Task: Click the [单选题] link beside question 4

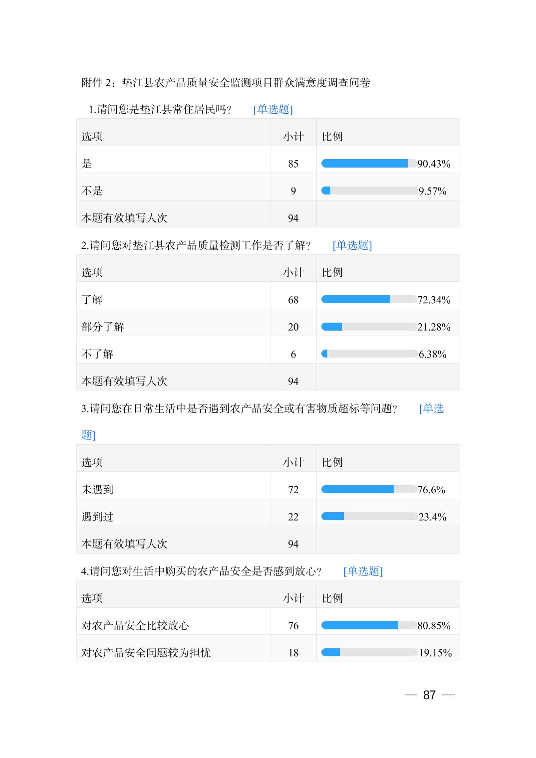Action: pos(363,571)
